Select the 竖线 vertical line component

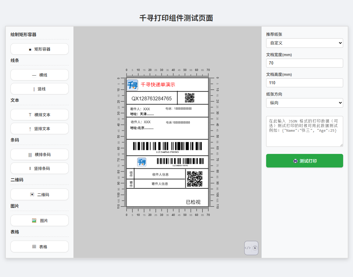(39, 89)
